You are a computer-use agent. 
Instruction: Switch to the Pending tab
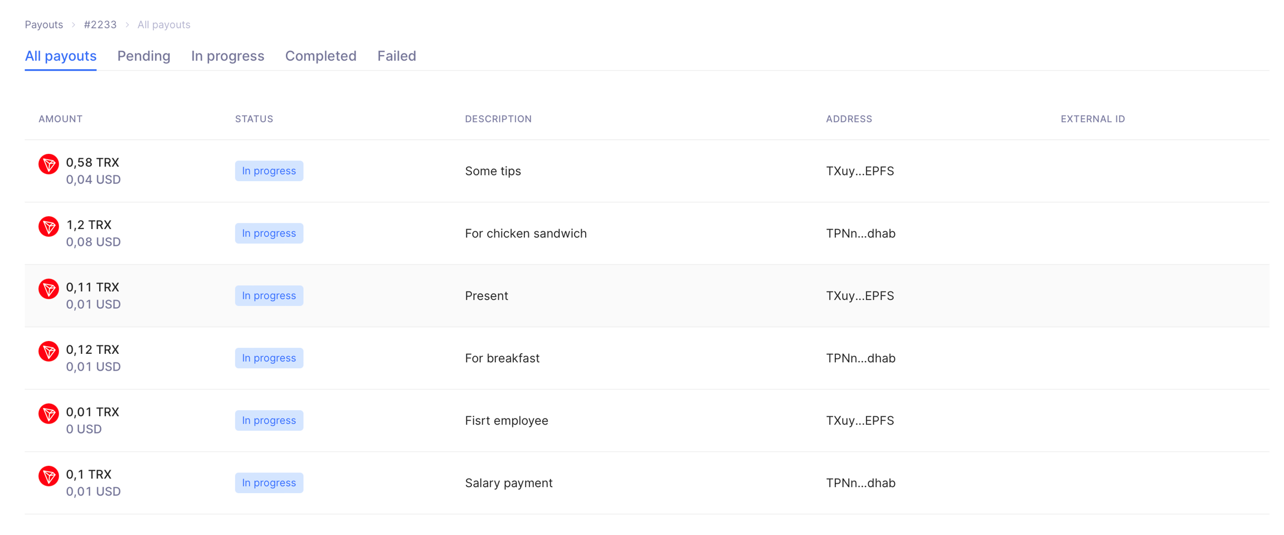144,56
